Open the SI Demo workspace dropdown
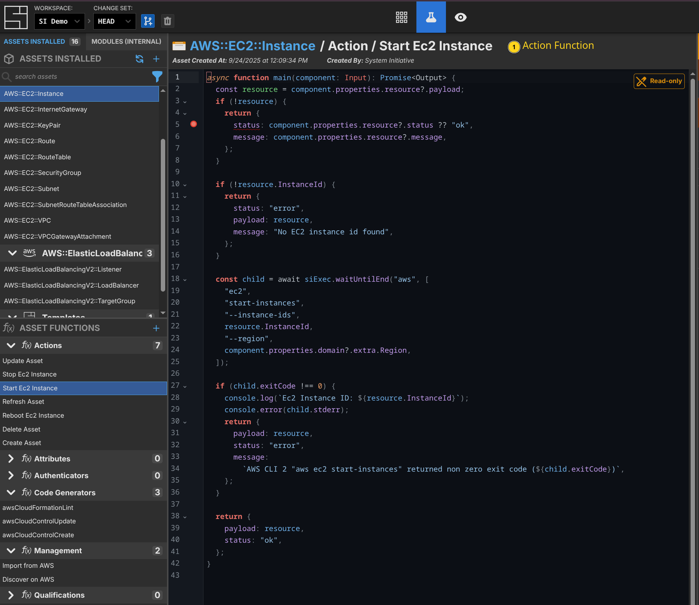This screenshot has height=605, width=699. pyautogui.click(x=59, y=21)
